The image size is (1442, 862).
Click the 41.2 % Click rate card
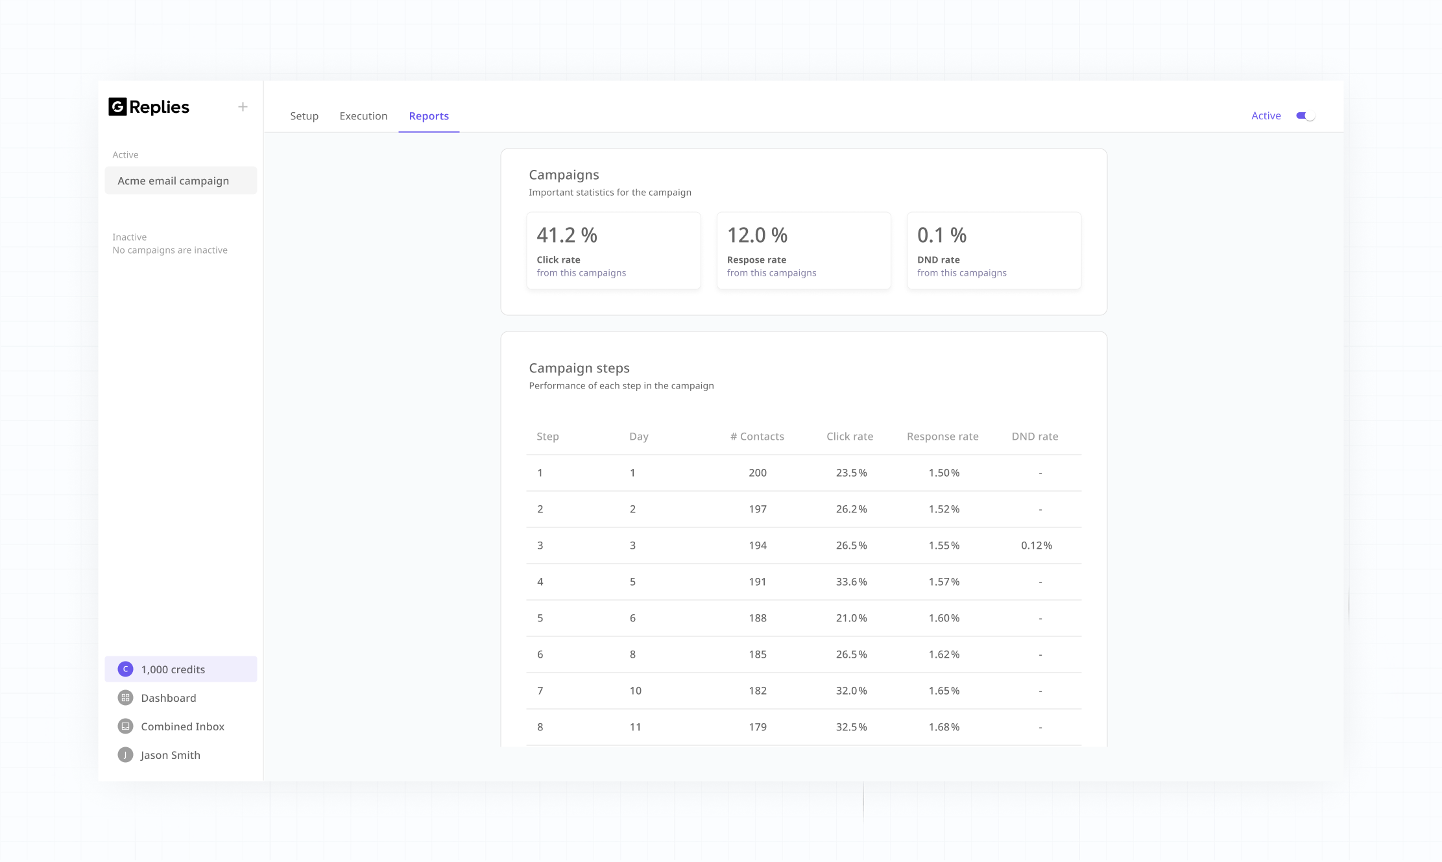613,251
